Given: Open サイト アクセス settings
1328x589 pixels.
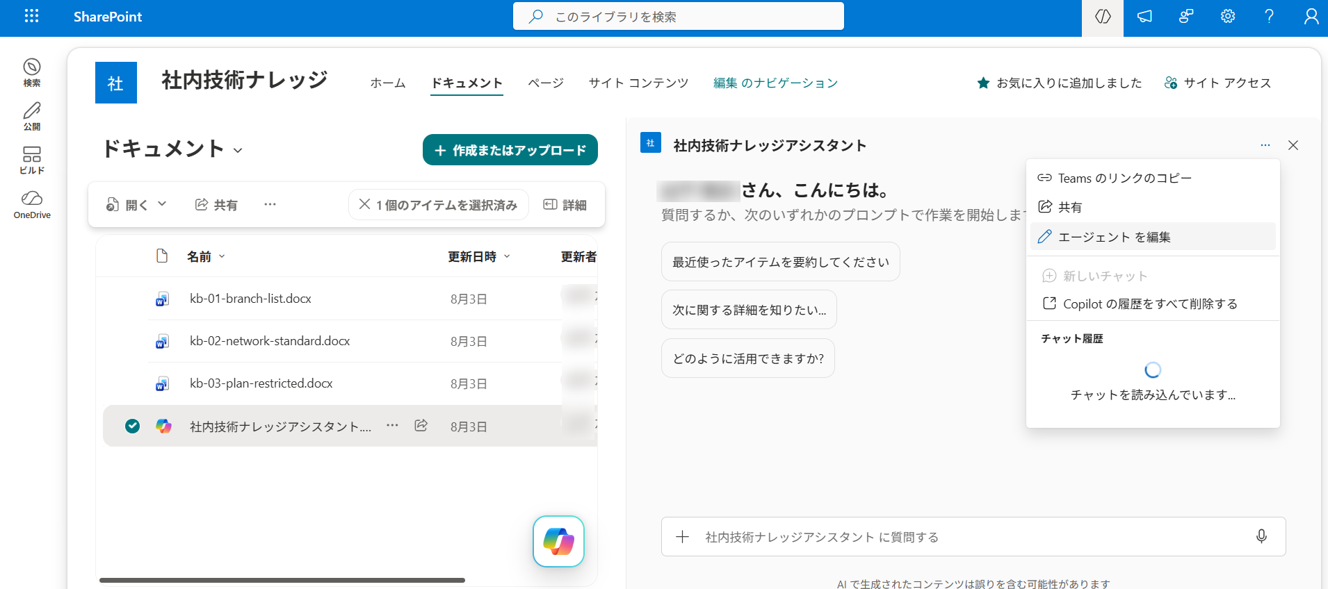Looking at the screenshot, I should tap(1217, 83).
